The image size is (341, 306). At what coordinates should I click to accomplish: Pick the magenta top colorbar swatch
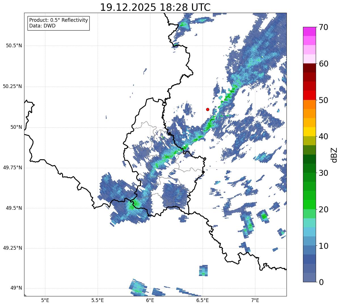click(x=309, y=31)
